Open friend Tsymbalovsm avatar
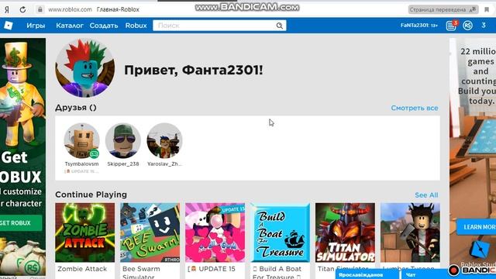 [x=81, y=141]
